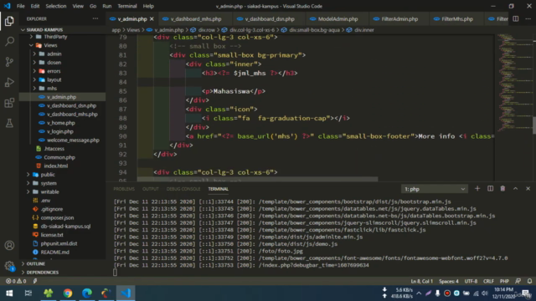This screenshot has height=301, width=536.
Task: Click 'Ln 8, Col 1' cursor position
Action: [422, 281]
